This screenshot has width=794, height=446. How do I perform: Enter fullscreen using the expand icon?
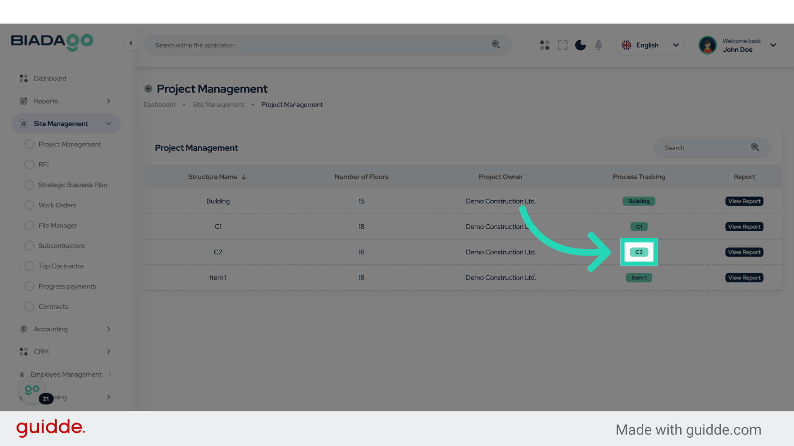click(x=562, y=45)
